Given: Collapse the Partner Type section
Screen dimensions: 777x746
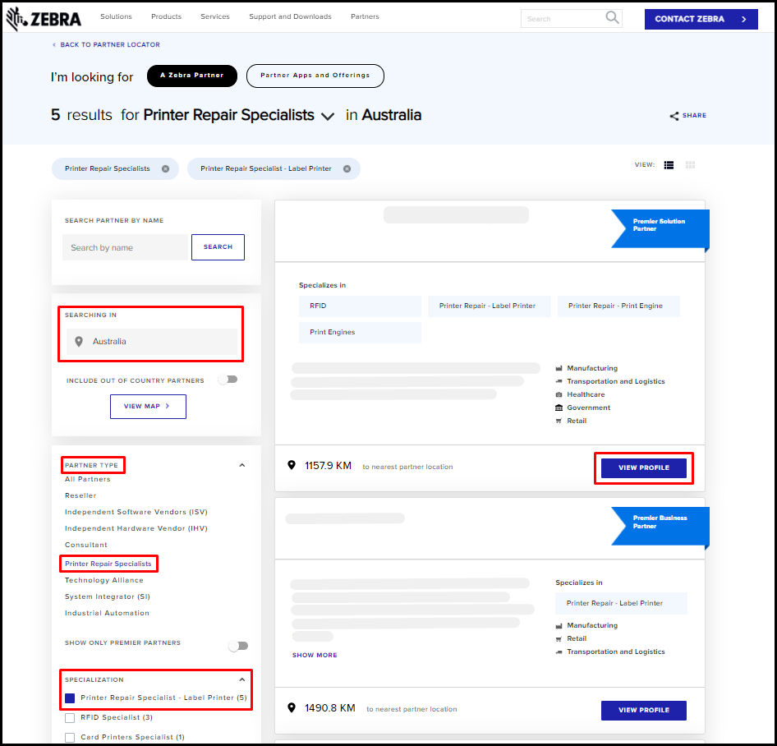Looking at the screenshot, I should point(241,464).
